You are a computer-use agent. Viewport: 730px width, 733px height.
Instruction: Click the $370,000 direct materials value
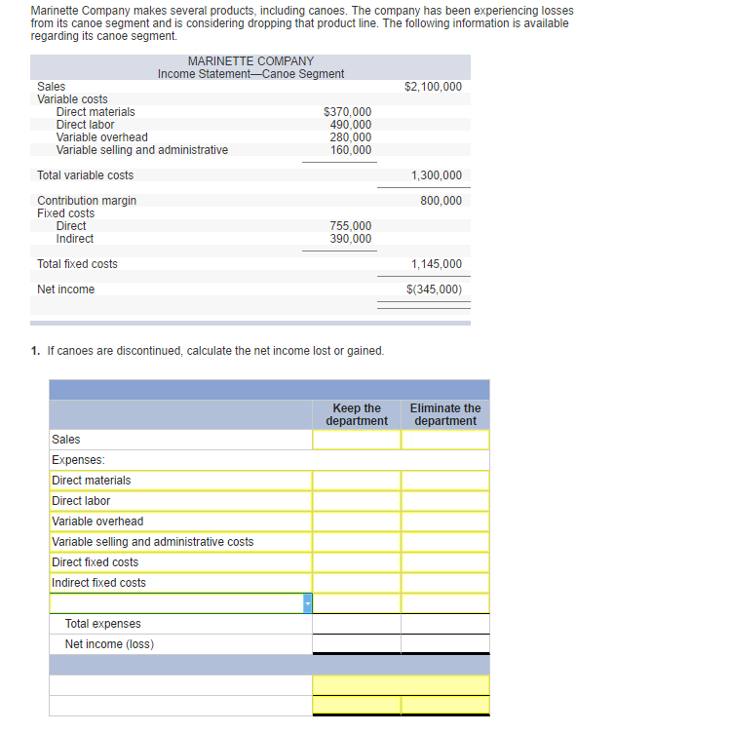click(x=347, y=112)
